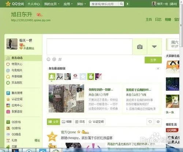Open 个人中心 in the top bar
This screenshot has width=183, height=152.
tap(34, 4)
